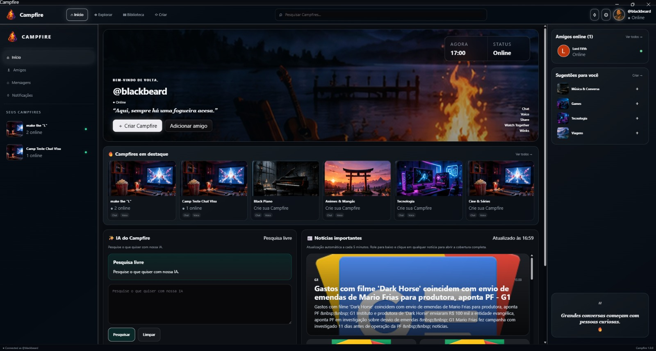The image size is (656, 351).
Task: Open Amigos in the left sidebar
Action: tap(48, 70)
